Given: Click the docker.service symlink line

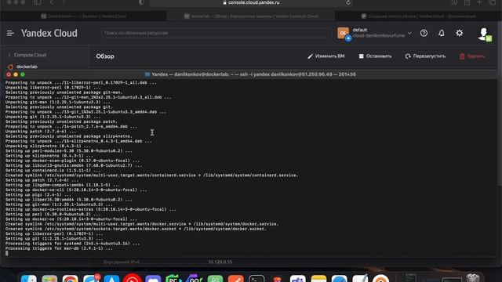Looking at the screenshot, I should [142, 224].
